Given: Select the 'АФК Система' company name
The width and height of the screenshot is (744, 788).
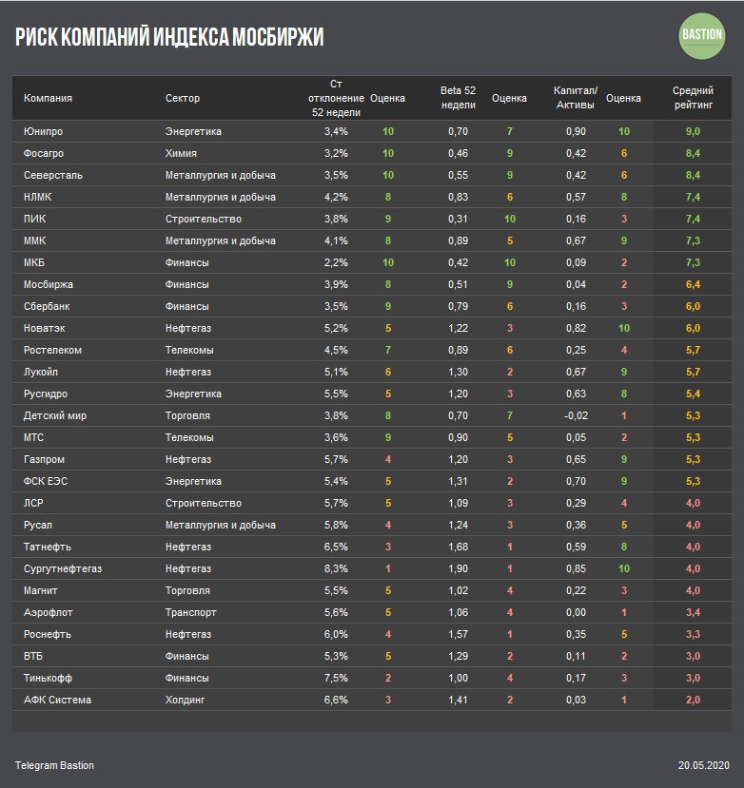Looking at the screenshot, I should pos(57,700).
